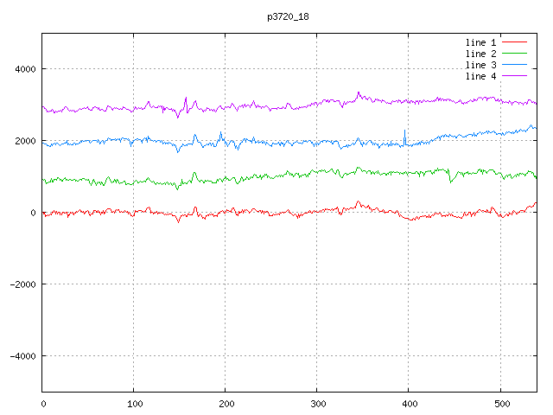The image size is (553, 415).
Task: Select the 0 label on the y-axis
Action: point(33,213)
